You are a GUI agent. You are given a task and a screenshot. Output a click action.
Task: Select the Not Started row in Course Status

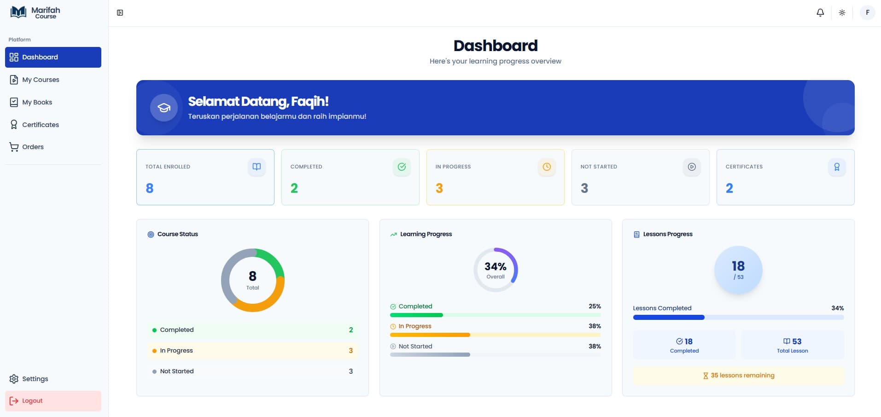tap(253, 371)
